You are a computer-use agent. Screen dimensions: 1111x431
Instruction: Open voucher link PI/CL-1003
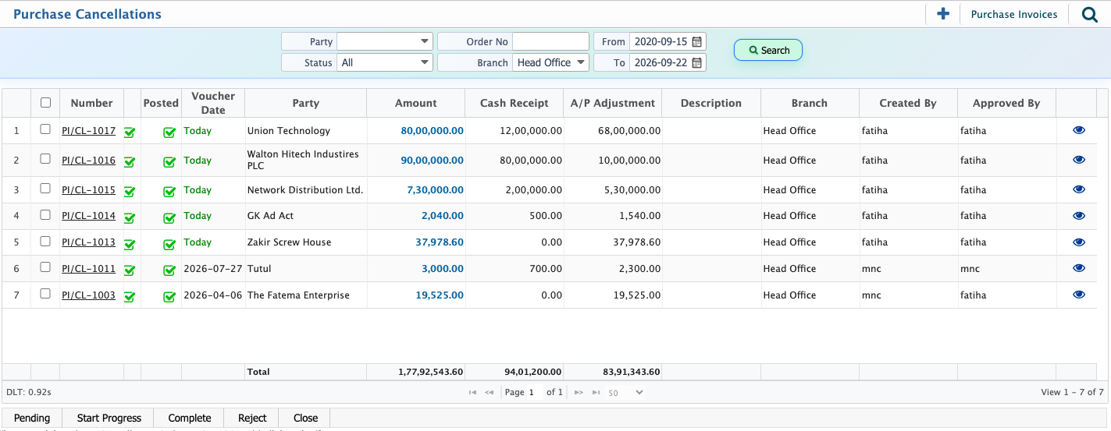tap(88, 295)
